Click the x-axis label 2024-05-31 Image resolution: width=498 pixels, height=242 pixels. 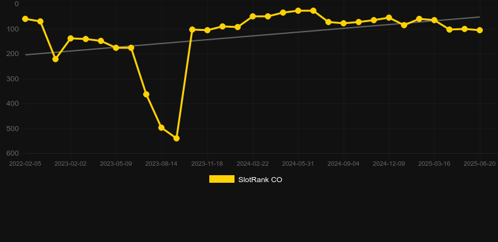(x=298, y=164)
